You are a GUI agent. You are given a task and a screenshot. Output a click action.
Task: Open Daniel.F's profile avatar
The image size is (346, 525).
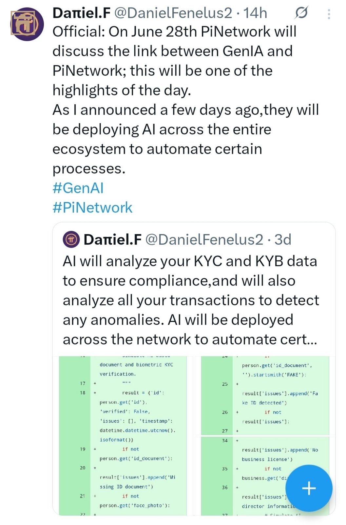[27, 24]
